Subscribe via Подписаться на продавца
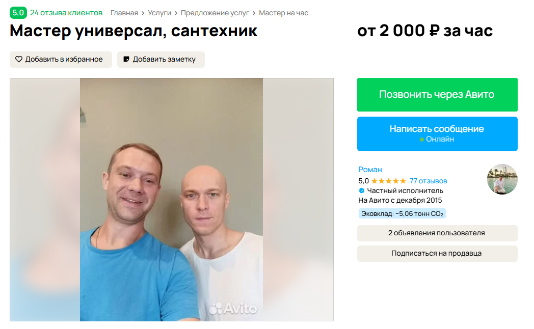534x329 pixels. click(x=437, y=254)
